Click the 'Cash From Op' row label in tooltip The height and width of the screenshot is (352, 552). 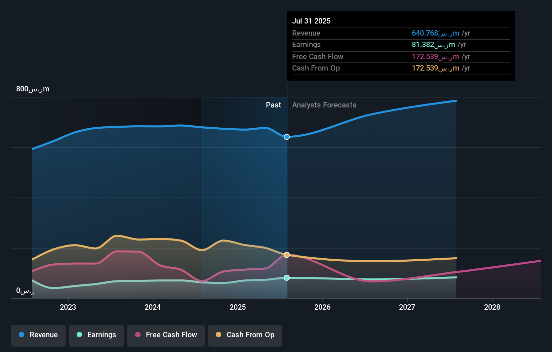[316, 68]
